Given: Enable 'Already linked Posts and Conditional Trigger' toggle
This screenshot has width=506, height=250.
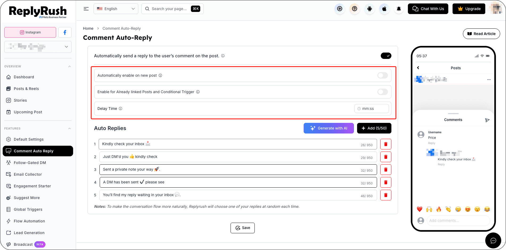Looking at the screenshot, I should click(383, 92).
